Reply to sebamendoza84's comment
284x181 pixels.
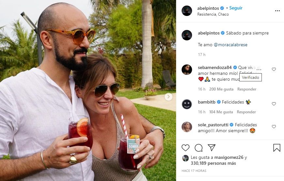(247, 89)
